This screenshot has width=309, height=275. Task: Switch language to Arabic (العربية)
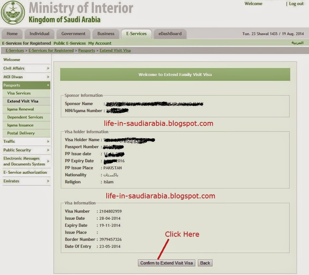point(298,43)
